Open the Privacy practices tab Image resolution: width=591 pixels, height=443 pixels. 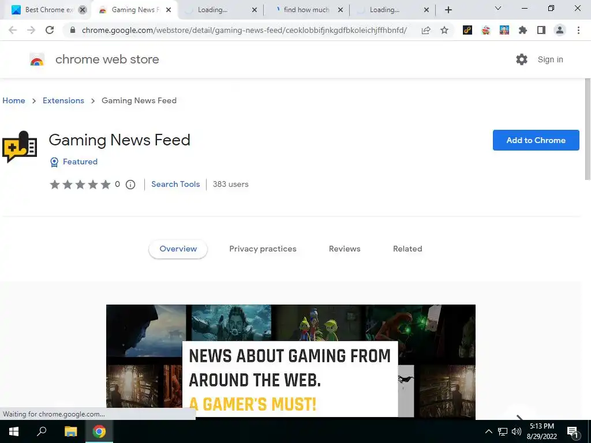click(263, 249)
